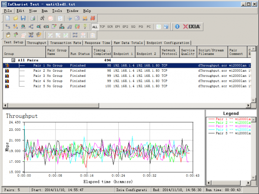The image size is (259, 194).
Task: Click the Pair Group Name column header
Action: coord(57,52)
